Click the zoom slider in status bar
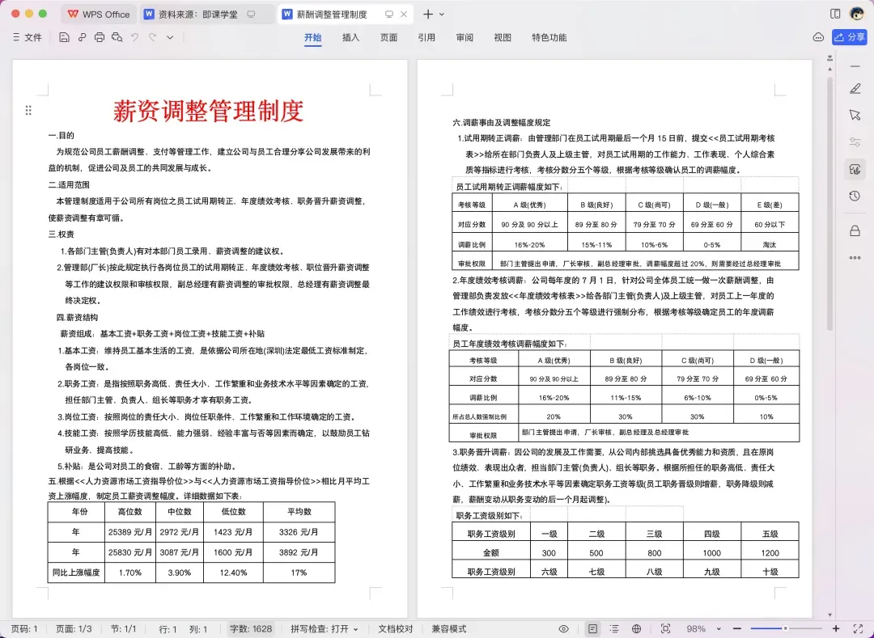The image size is (874, 638). pyautogui.click(x=785, y=628)
